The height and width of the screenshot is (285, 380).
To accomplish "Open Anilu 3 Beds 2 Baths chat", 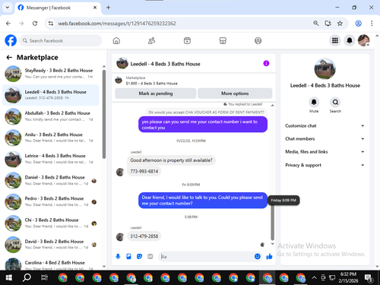I will pos(51,138).
